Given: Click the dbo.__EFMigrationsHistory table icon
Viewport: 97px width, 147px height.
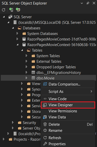Looking at the screenshot, I should pos(33,72).
